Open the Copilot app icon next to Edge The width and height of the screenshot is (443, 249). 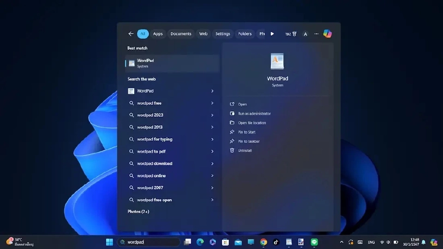click(213, 242)
